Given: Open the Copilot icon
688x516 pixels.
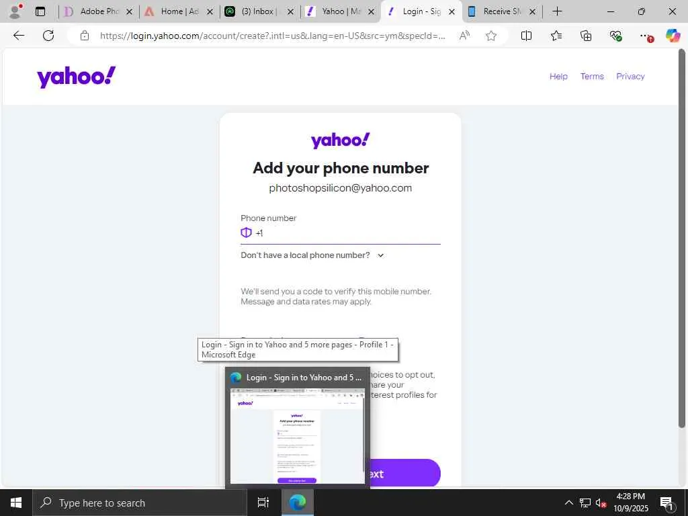Looking at the screenshot, I should pos(673,36).
